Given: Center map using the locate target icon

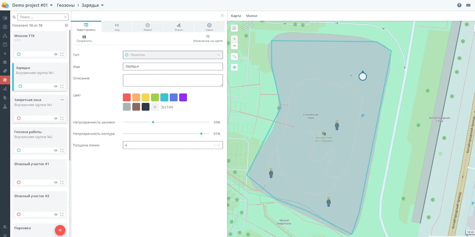Looking at the screenshot, I should tap(234, 67).
